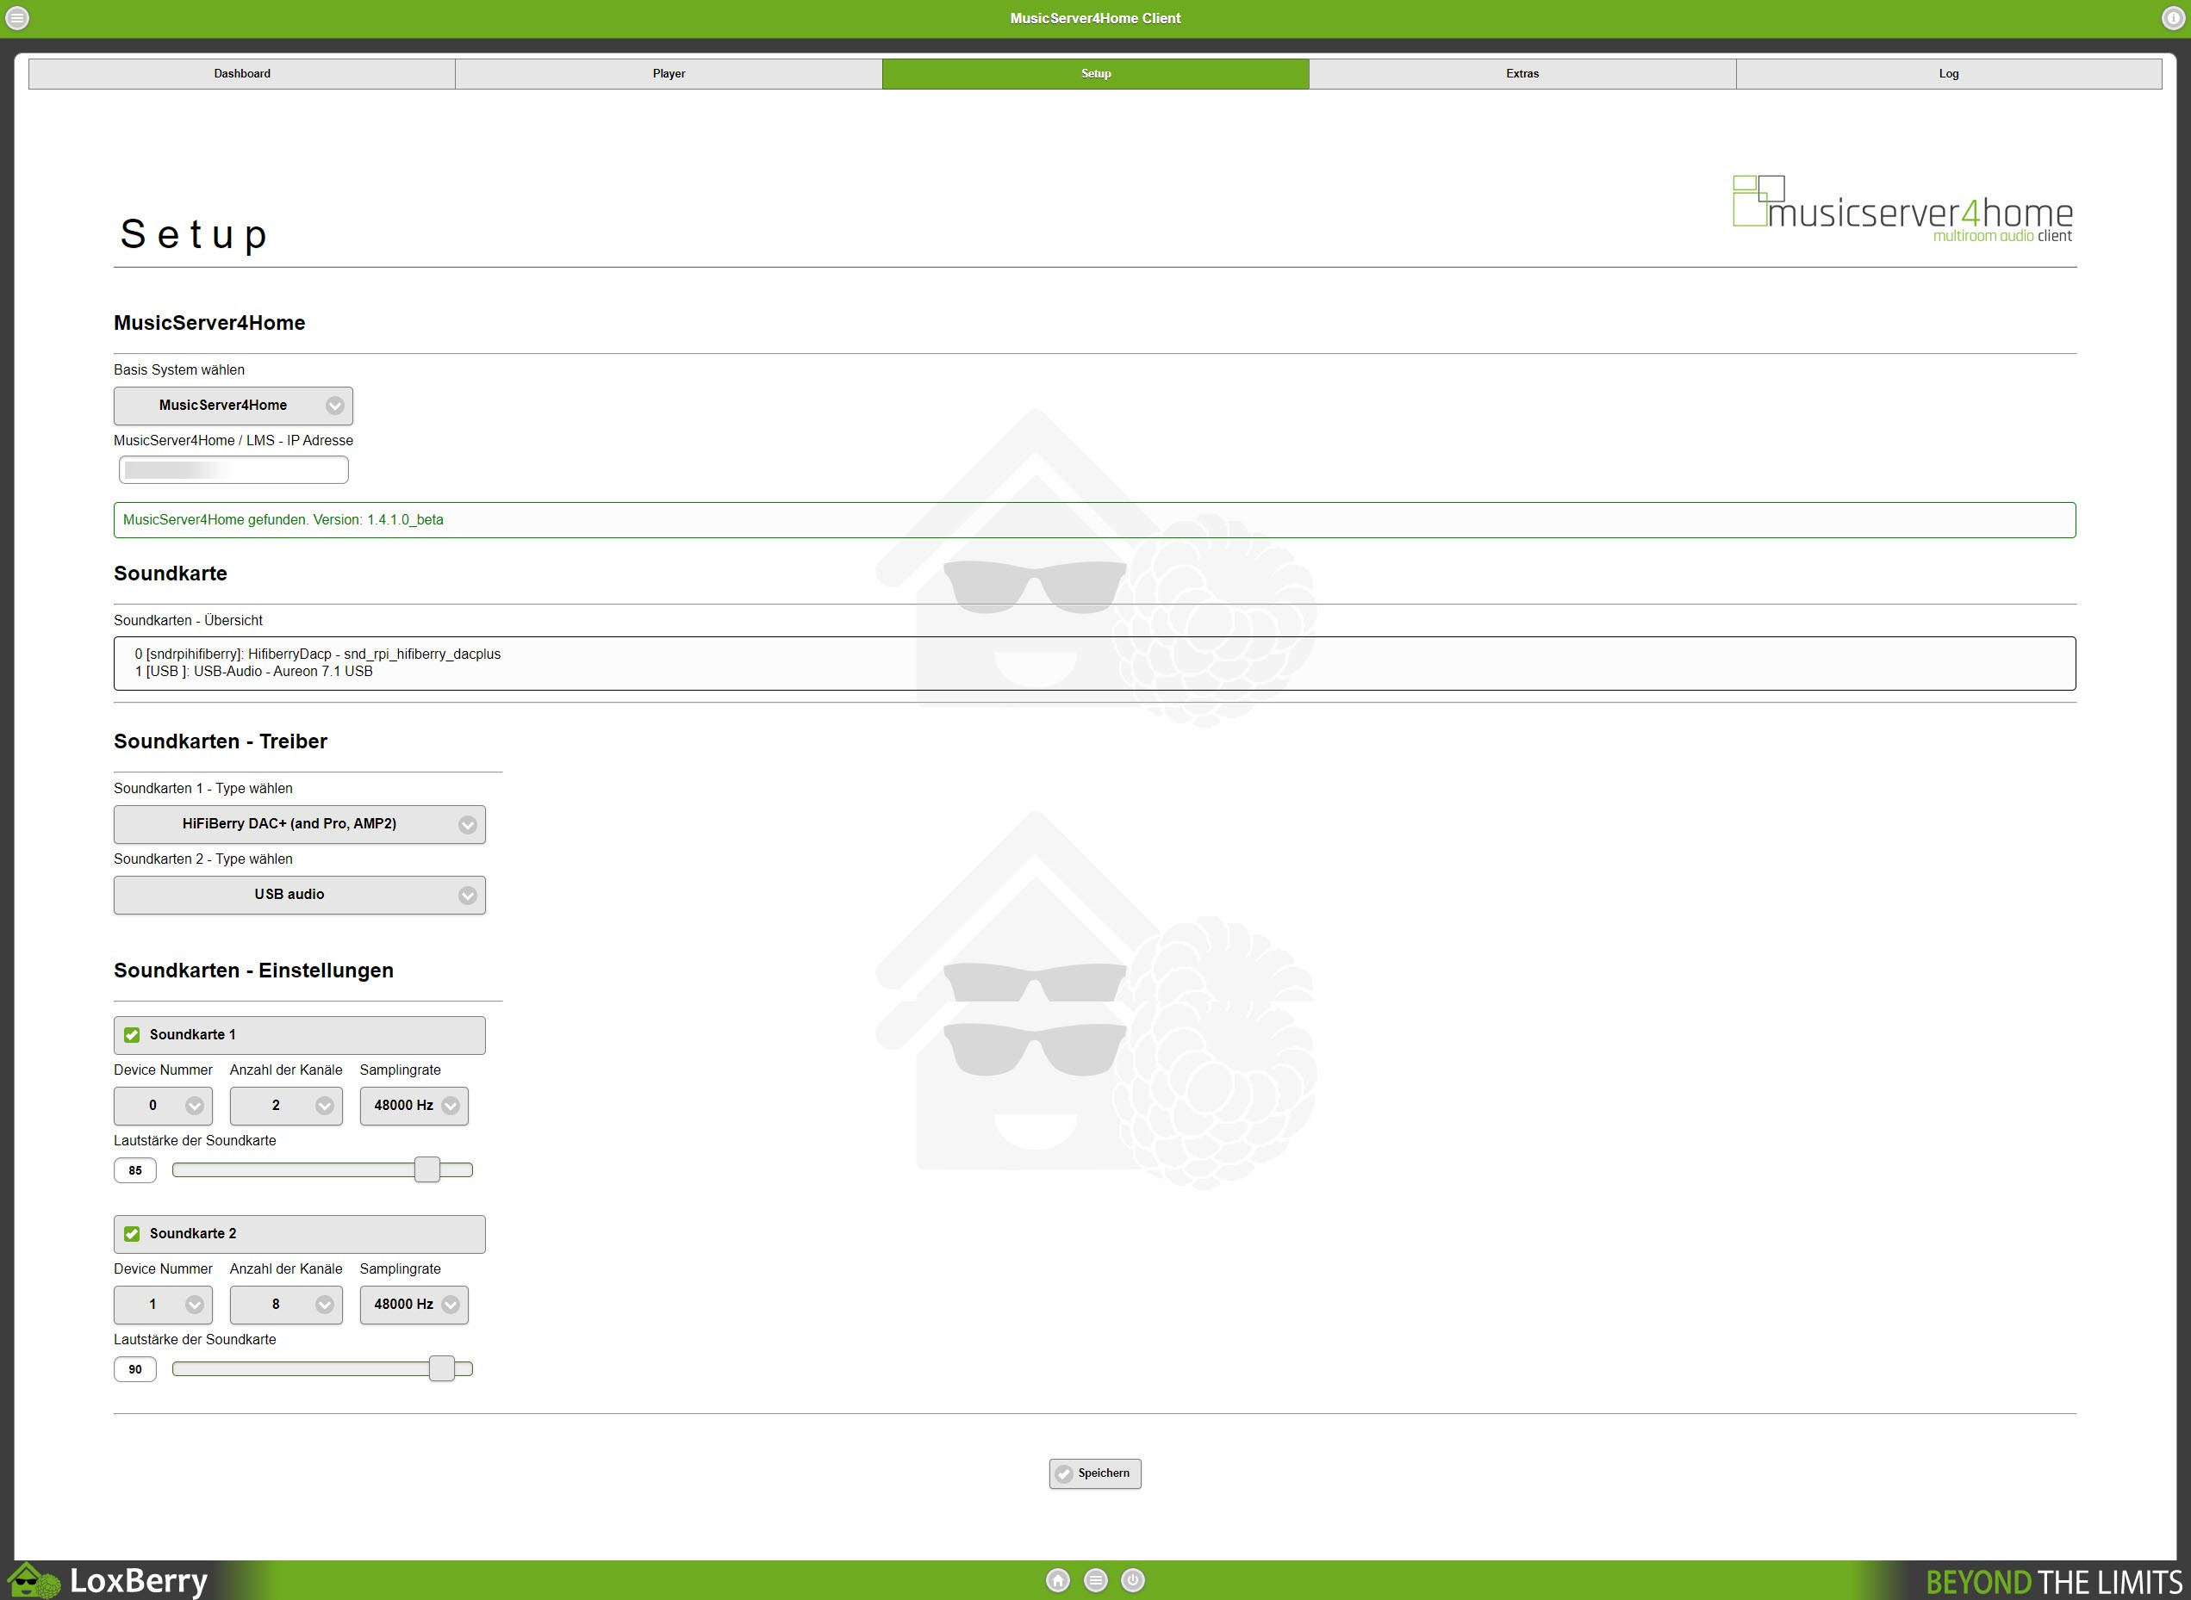
Task: Open Soundkarte 1 Device Nummer dropdown
Action: click(163, 1106)
